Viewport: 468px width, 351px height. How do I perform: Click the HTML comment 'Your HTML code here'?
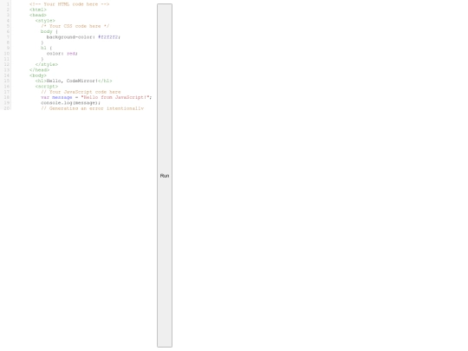69,4
